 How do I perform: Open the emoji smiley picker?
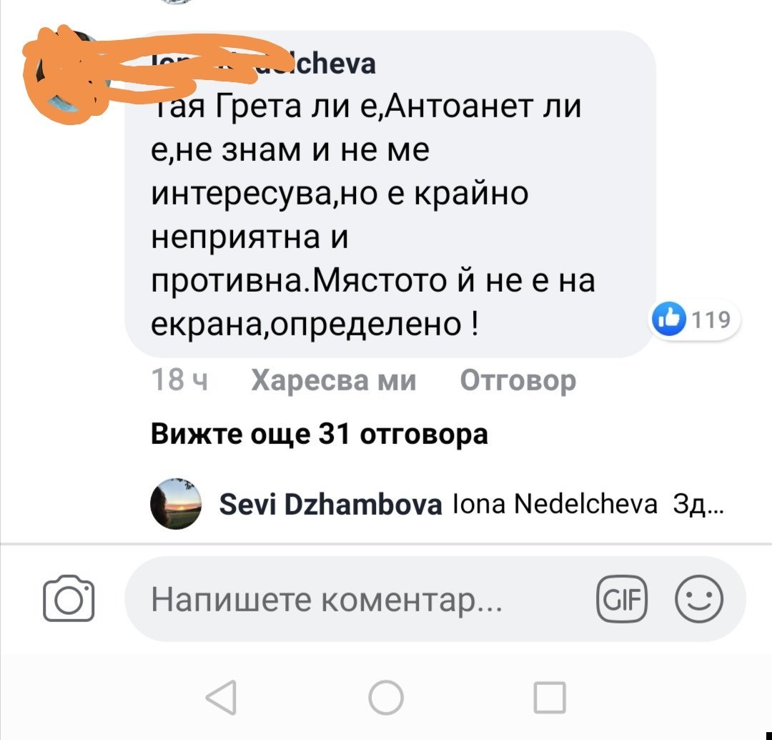(698, 598)
